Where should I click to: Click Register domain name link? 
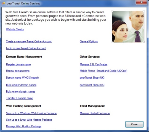[18, 64]
